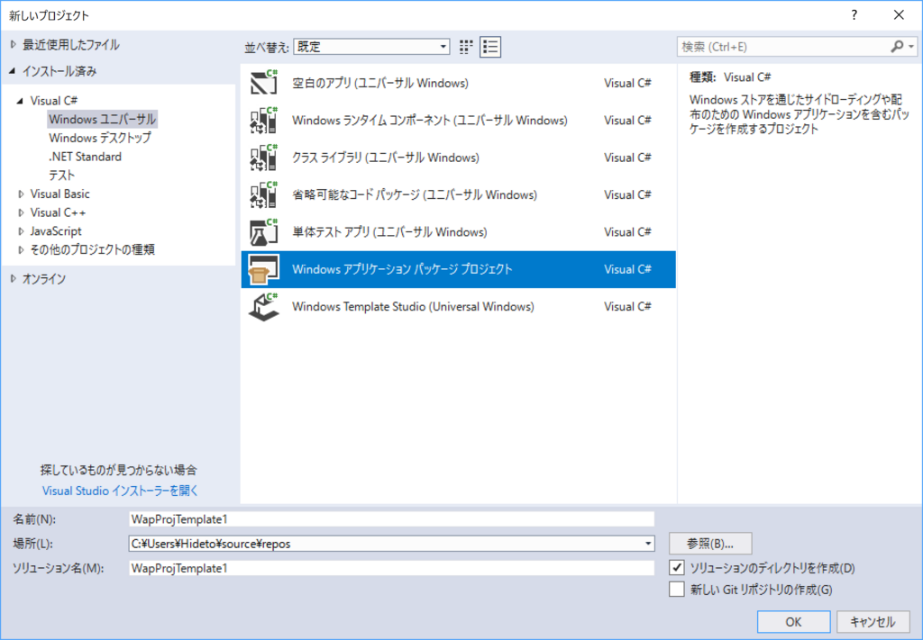
Task: Expand the Visual C++ node arrow
Action: pos(22,212)
